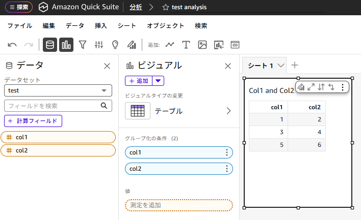
Task: Toggle the Data panel database icon
Action: click(x=50, y=45)
